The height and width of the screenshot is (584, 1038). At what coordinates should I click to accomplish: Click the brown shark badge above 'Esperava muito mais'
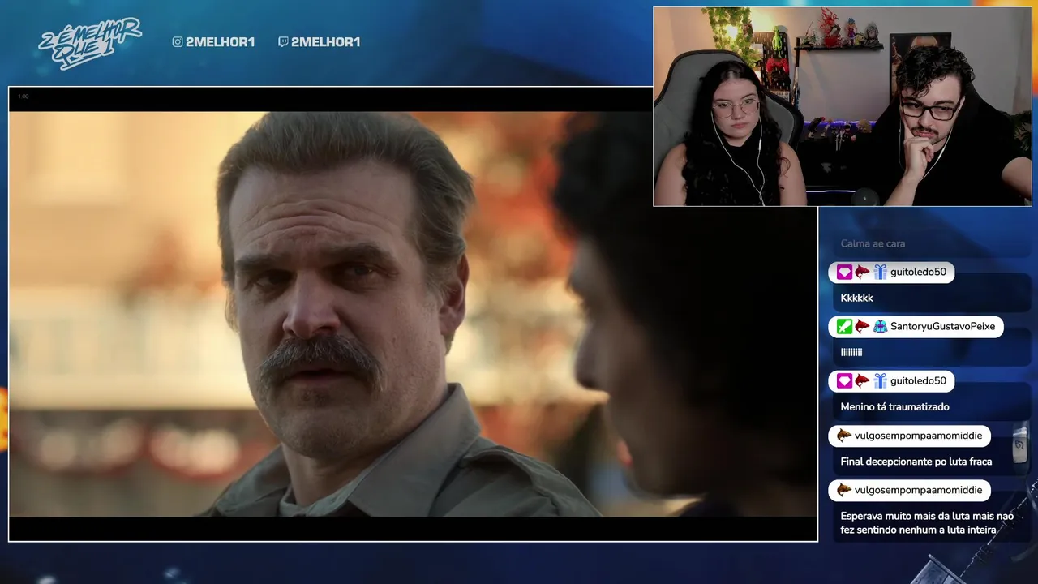[x=844, y=490]
